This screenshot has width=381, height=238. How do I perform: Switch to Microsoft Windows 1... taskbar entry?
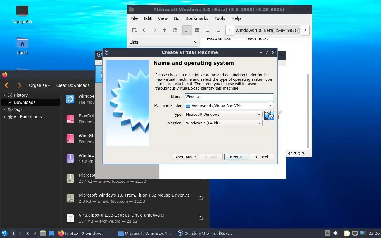point(145,234)
